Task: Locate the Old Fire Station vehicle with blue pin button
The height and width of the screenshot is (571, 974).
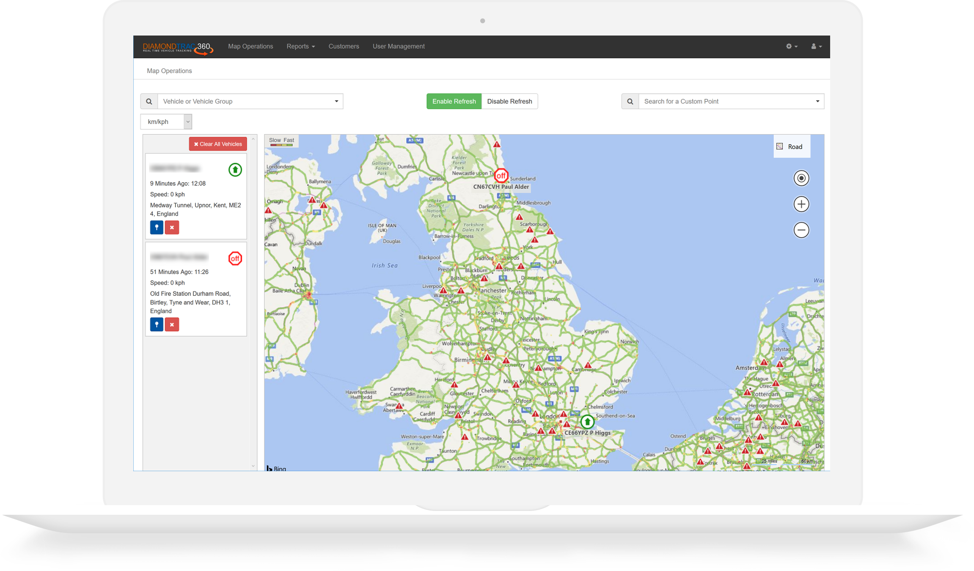Action: [x=157, y=325]
